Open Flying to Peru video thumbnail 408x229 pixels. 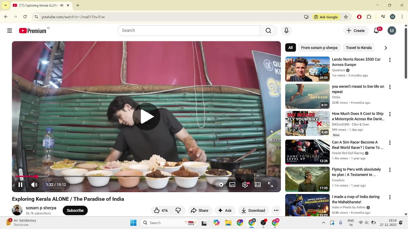click(x=308, y=179)
